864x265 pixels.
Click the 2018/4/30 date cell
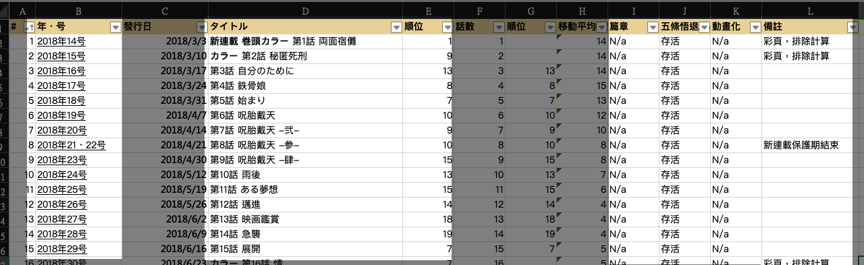165,160
